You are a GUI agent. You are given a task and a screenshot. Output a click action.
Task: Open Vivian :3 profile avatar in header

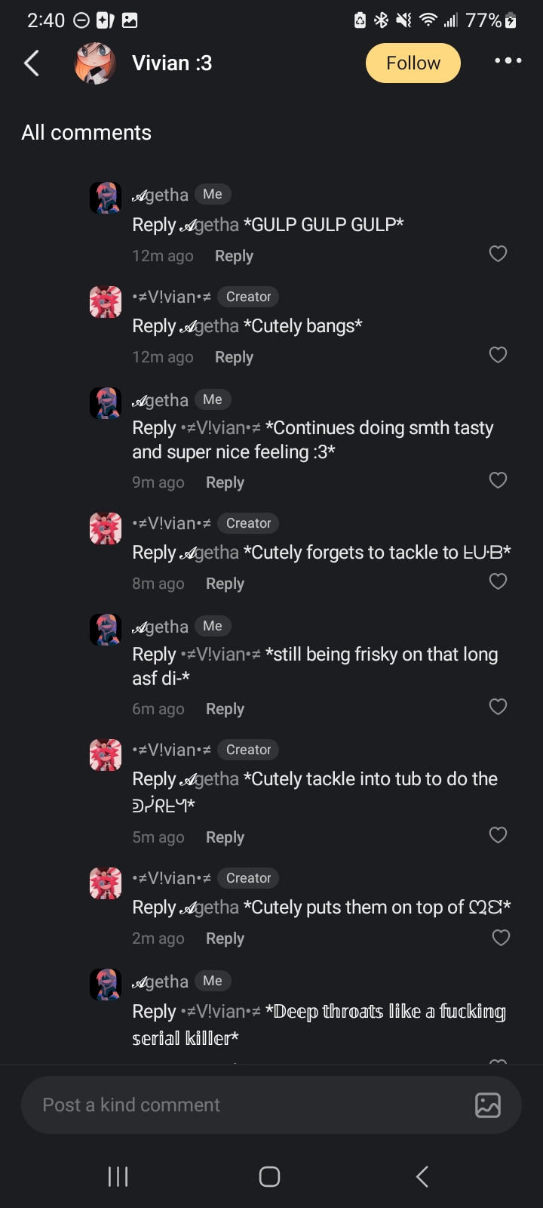click(x=96, y=63)
